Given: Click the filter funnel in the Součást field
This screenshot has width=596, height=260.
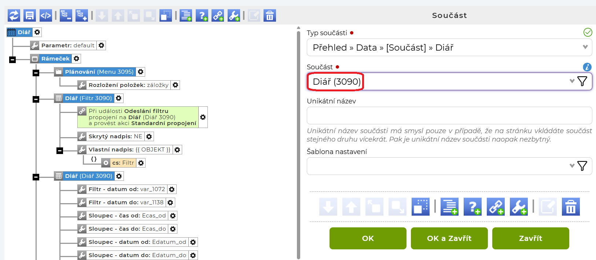Looking at the screenshot, I should coord(582,81).
